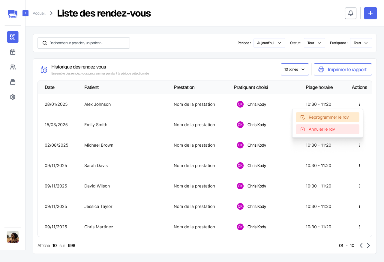
Task: Open the Statut dropdown set to Tout
Action: point(314,43)
